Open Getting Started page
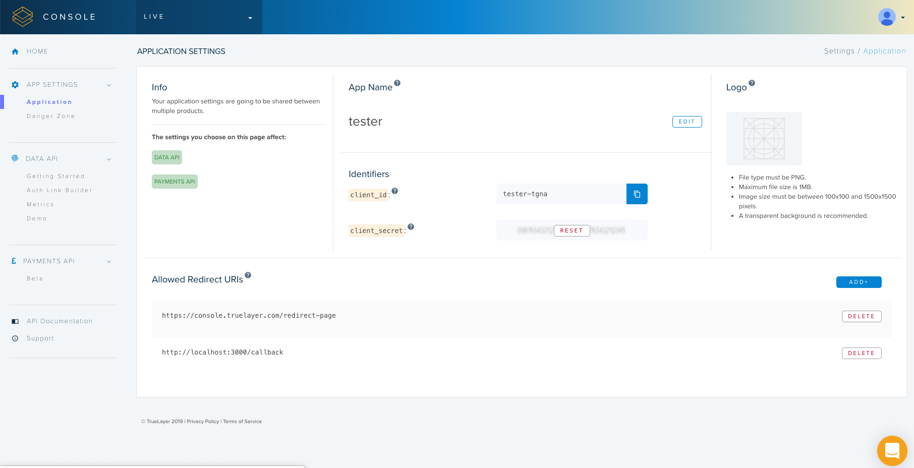914x468 pixels. pyautogui.click(x=55, y=176)
